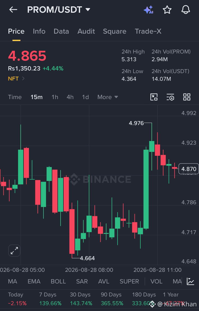This screenshot has width=199, height=311.
Task: Add PROM/USDT to favorites with star icon
Action: tap(167, 10)
